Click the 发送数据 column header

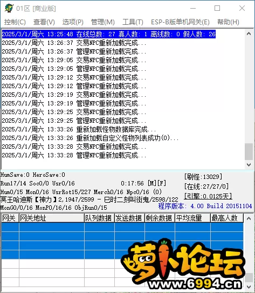[x=129, y=218]
